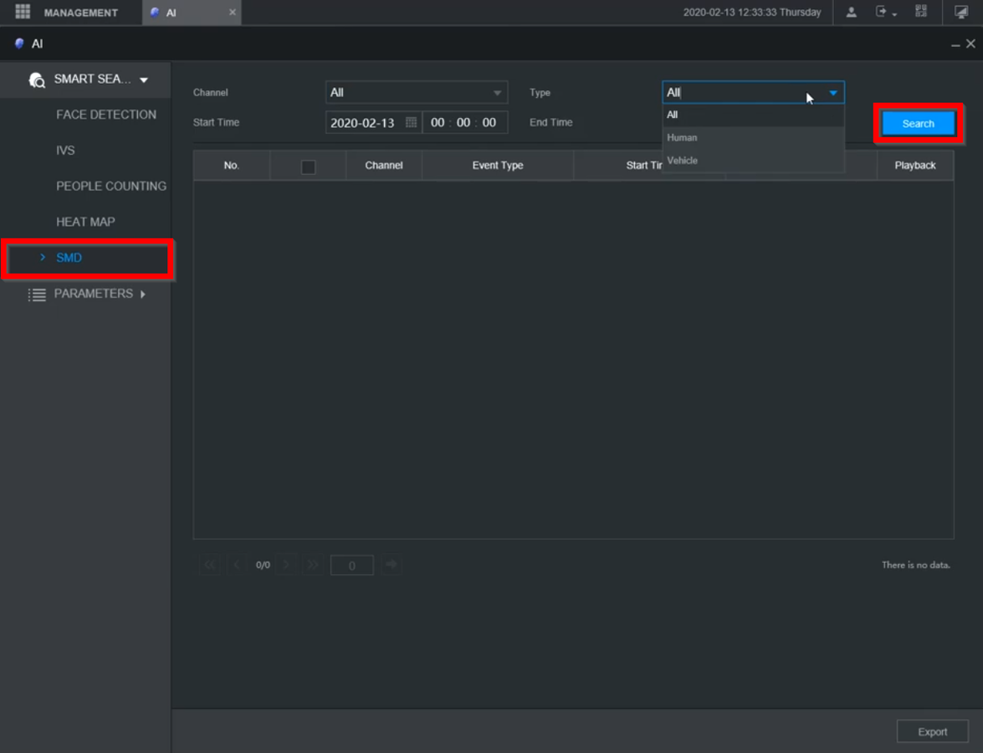Collapse the Type dropdown arrow

(x=833, y=93)
